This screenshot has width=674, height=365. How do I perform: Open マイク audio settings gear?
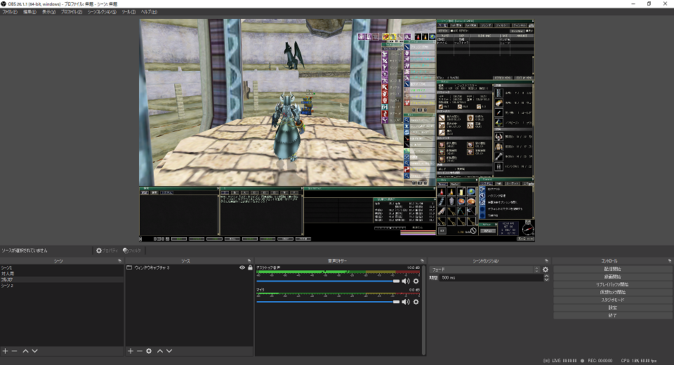[x=416, y=302]
